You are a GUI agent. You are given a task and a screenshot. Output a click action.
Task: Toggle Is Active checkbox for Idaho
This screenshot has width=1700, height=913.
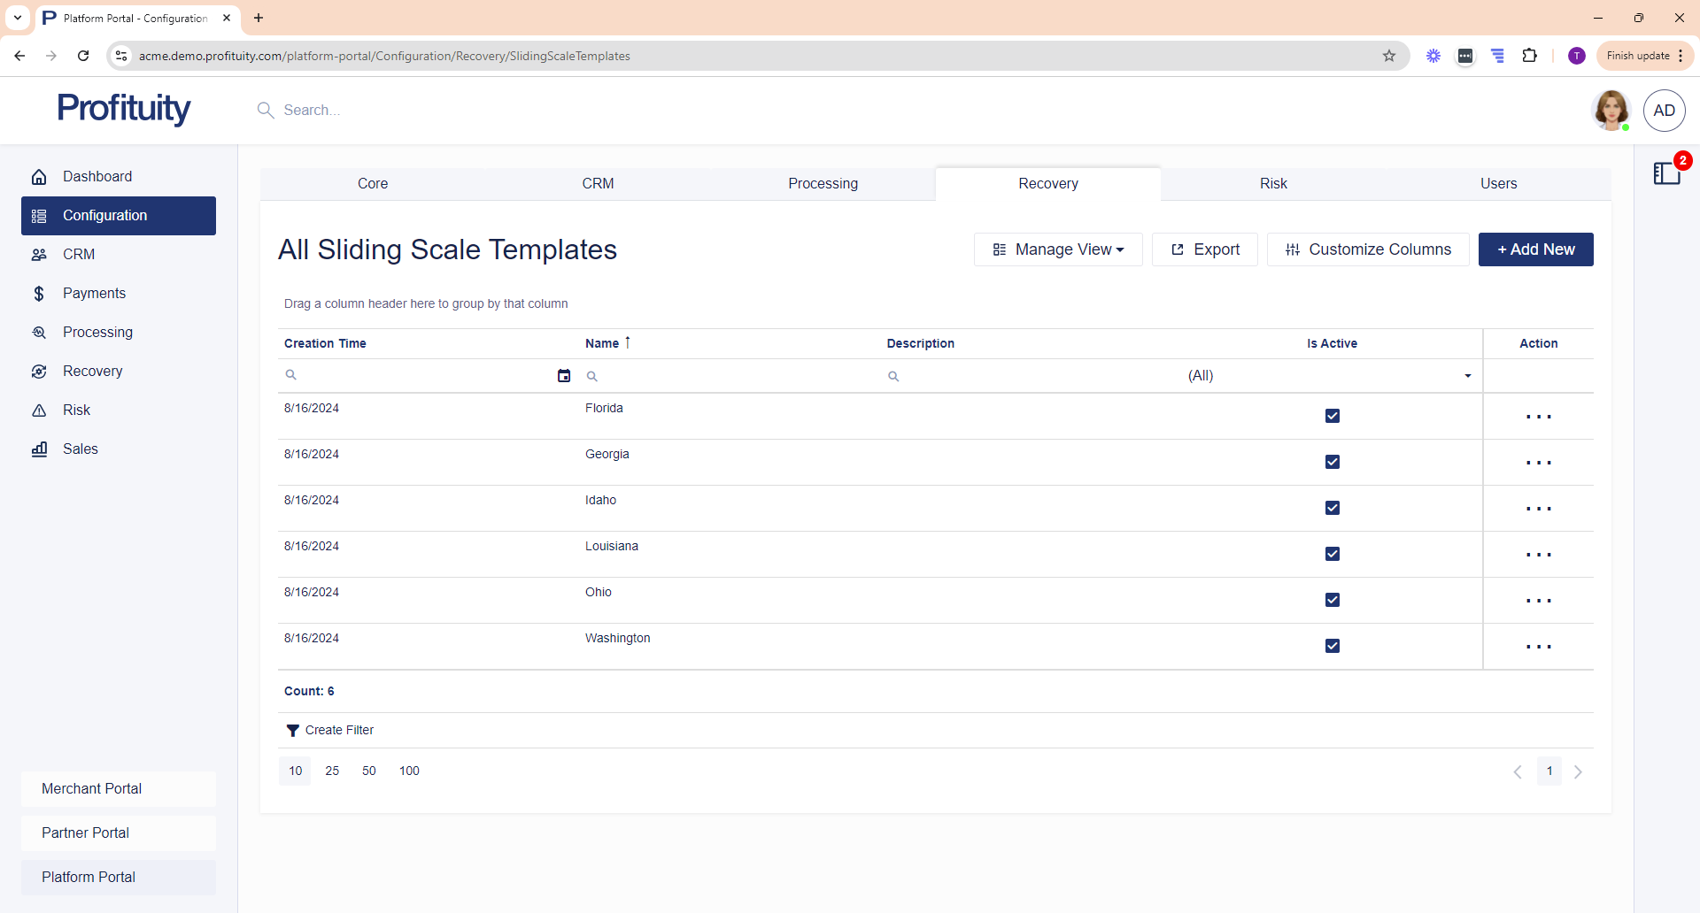pos(1332,508)
